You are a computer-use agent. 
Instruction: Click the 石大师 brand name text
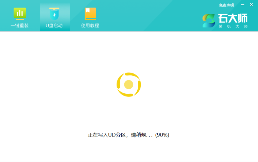(x=233, y=18)
